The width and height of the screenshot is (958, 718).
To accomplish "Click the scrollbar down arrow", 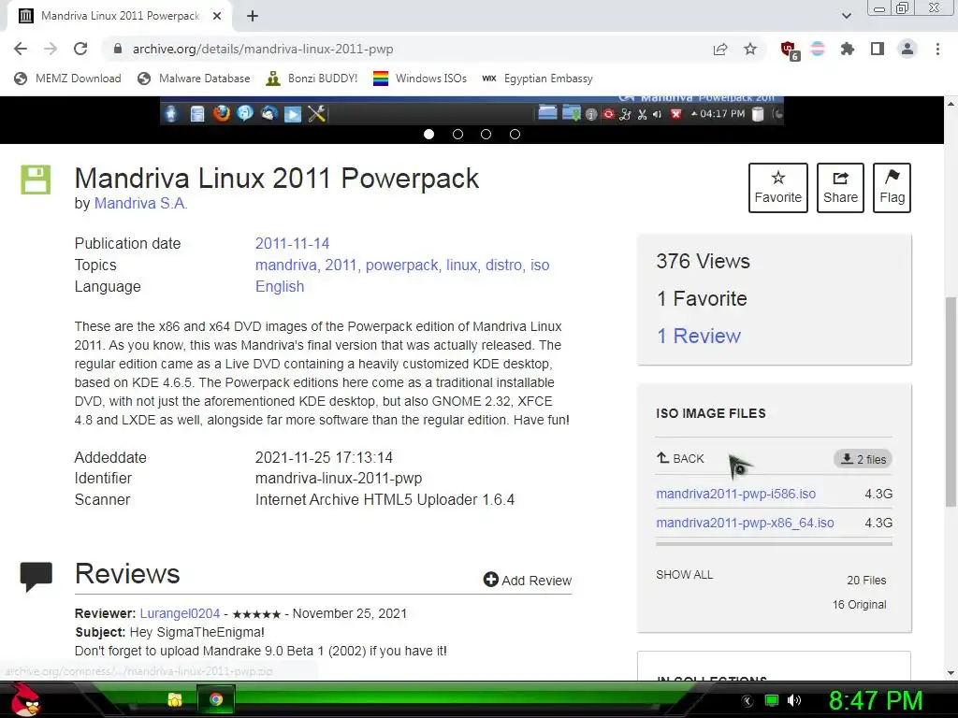I will tap(951, 673).
